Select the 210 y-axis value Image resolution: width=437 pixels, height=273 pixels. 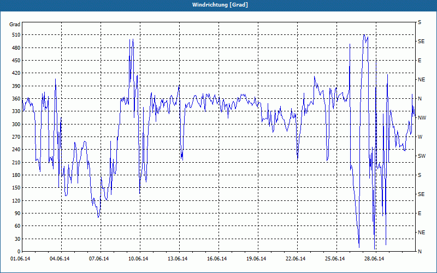coord(16,162)
